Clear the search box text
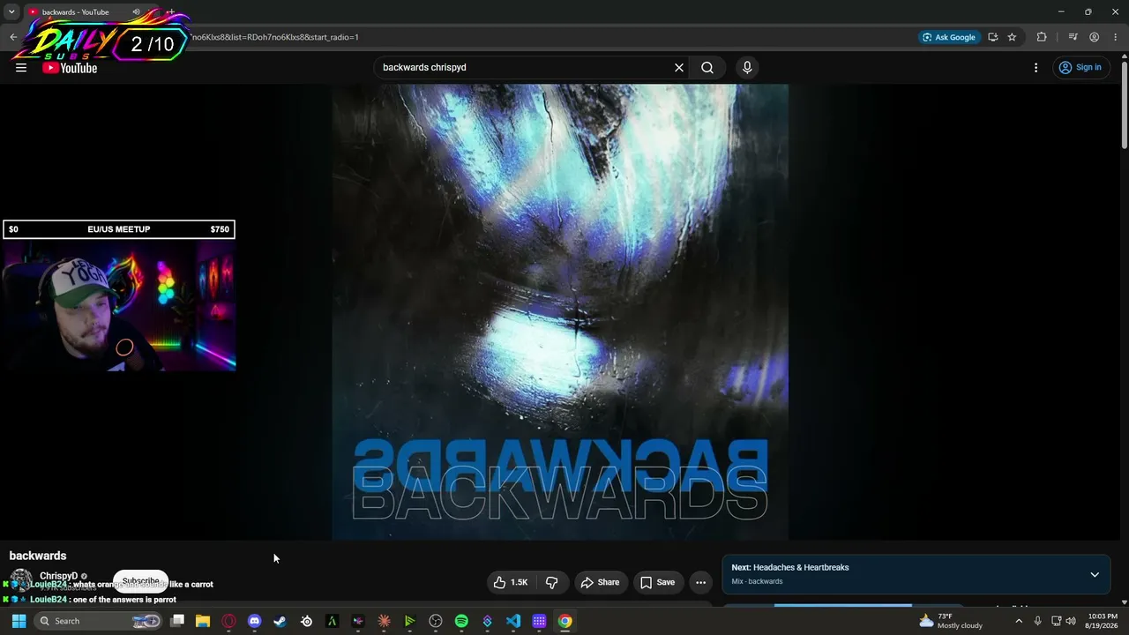 (679, 67)
